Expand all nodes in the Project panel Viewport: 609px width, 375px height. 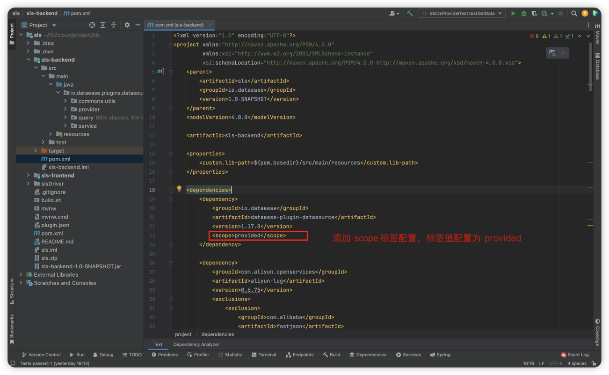pyautogui.click(x=103, y=25)
